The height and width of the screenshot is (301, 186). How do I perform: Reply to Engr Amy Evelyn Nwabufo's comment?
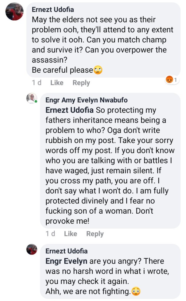click(x=95, y=234)
